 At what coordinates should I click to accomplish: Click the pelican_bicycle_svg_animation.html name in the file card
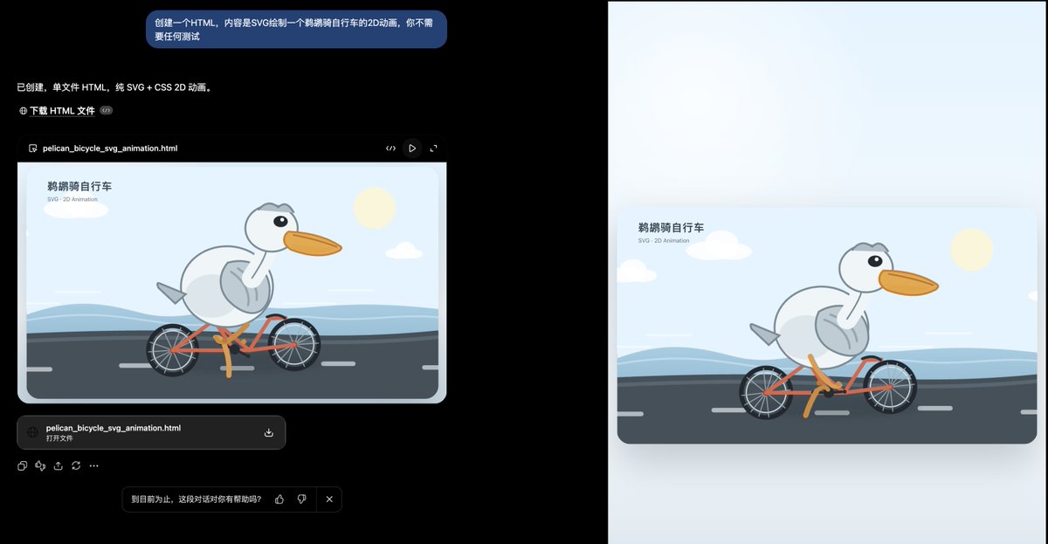pos(114,428)
